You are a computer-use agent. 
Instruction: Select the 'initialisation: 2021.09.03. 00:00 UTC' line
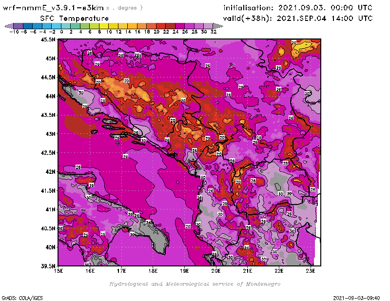(298, 8)
